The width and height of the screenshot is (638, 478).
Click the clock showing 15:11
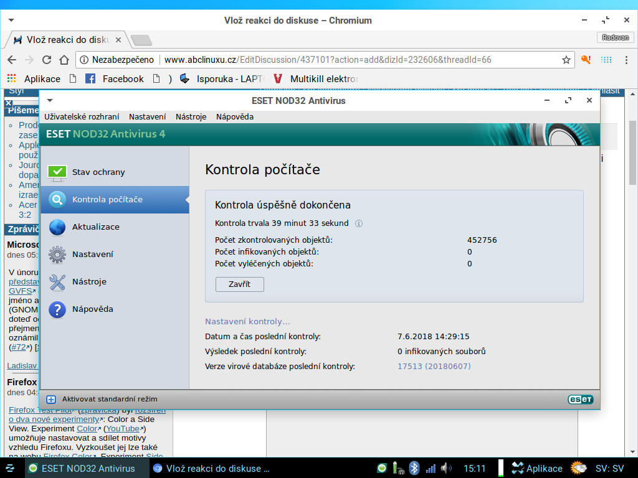pos(474,469)
